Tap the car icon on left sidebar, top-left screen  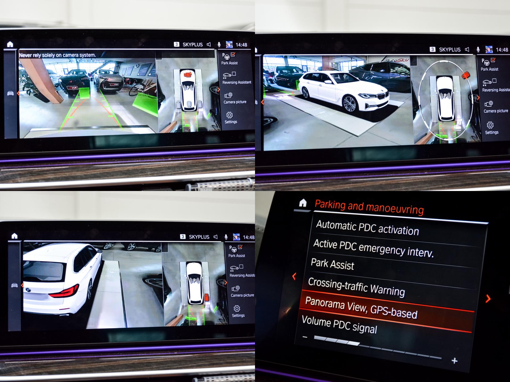10,93
